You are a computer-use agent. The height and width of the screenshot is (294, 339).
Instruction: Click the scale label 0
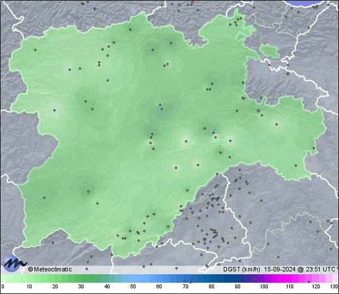[3, 287]
